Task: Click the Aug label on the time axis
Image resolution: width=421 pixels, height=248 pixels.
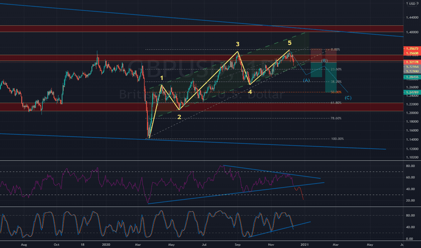Action: 24,244
